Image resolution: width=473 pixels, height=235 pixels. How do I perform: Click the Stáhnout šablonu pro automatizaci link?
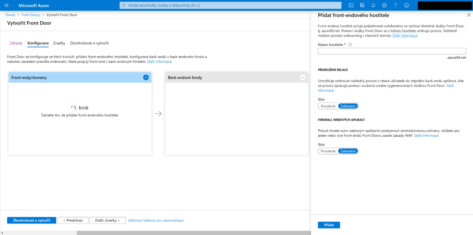[x=156, y=220]
